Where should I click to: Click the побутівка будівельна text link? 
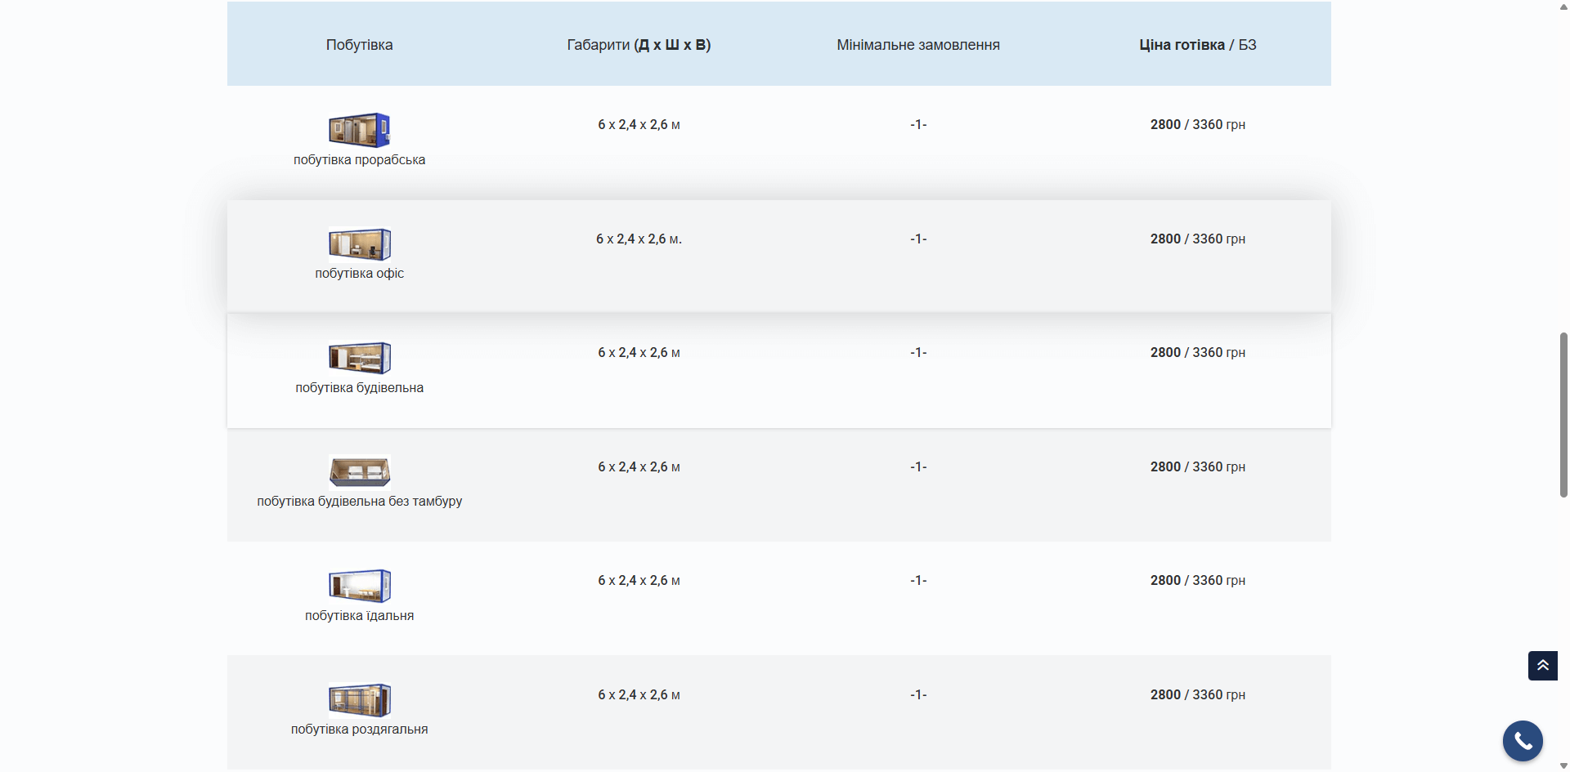(x=359, y=388)
